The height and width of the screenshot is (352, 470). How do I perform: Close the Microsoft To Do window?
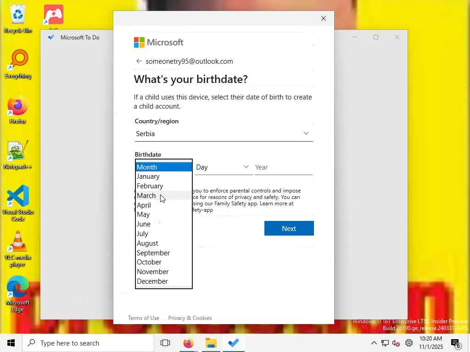tap(397, 37)
